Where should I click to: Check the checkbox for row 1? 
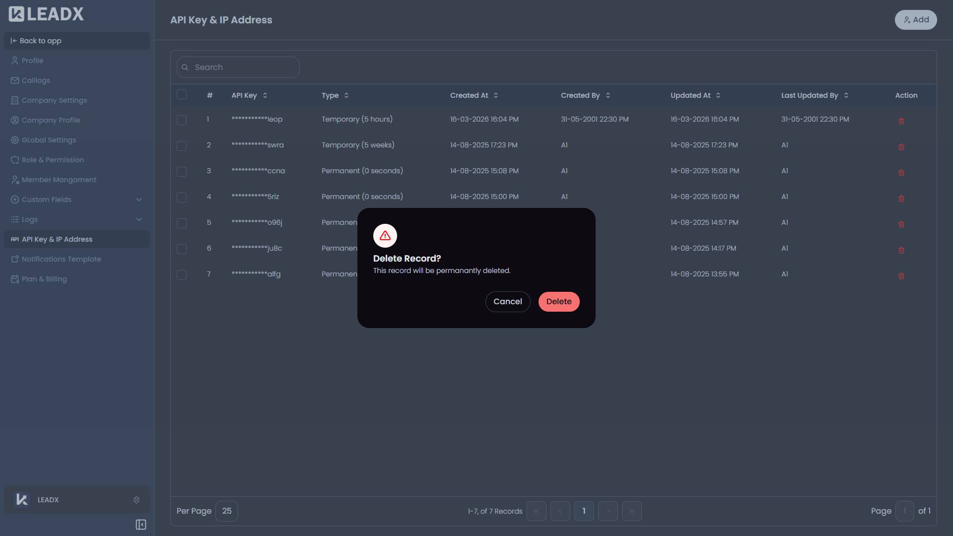tap(182, 120)
